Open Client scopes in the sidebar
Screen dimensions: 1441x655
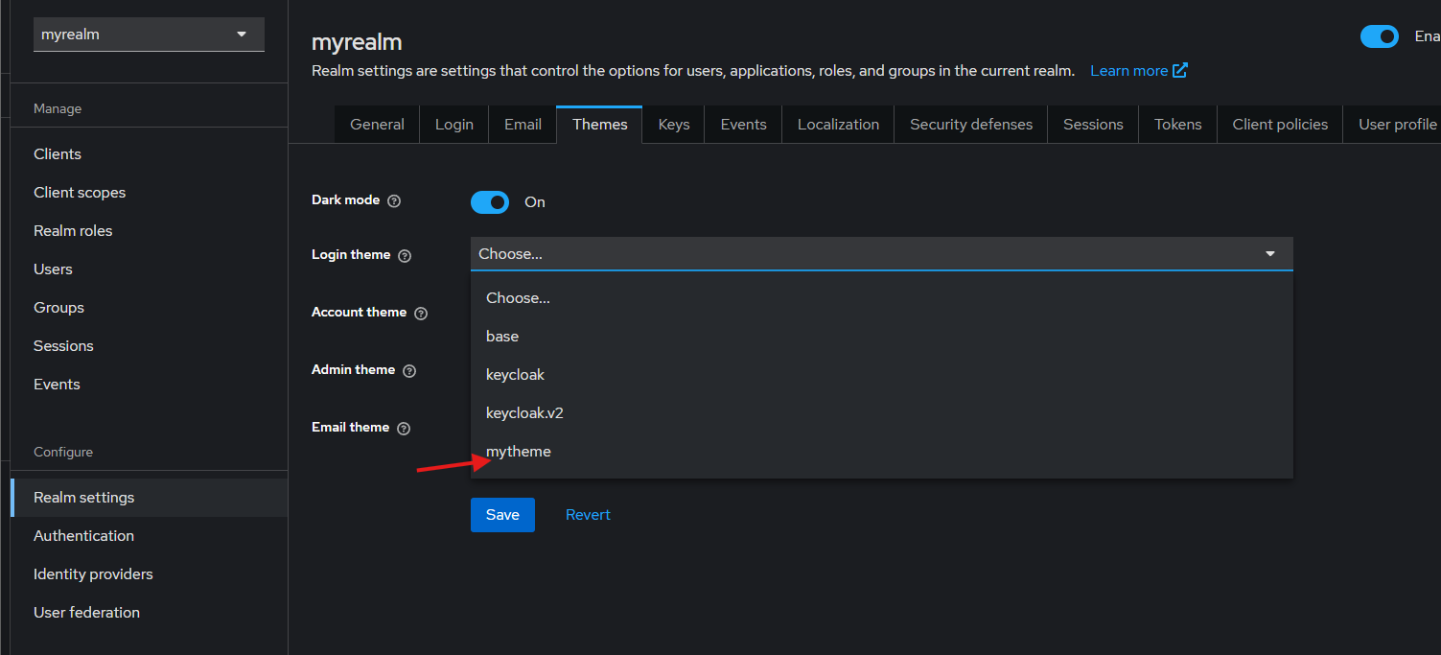pyautogui.click(x=150, y=193)
